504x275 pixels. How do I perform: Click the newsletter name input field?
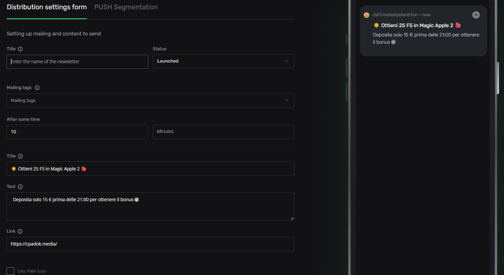(x=77, y=61)
